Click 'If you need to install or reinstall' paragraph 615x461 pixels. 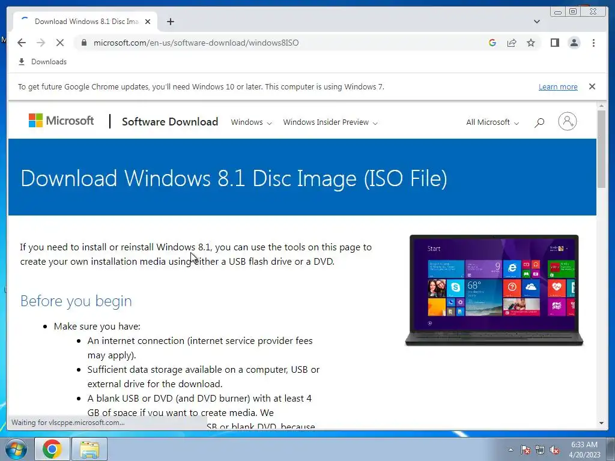click(x=196, y=254)
